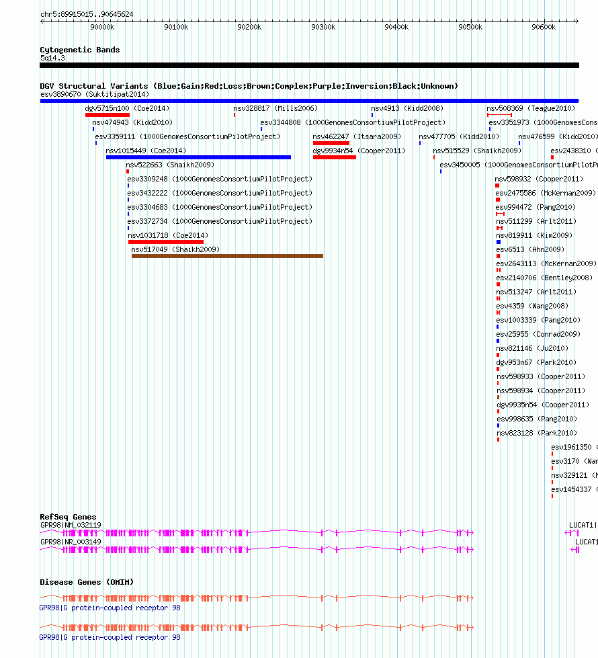Open nsv1031718 (Coe2014) label
The image size is (598, 658).
click(x=168, y=235)
